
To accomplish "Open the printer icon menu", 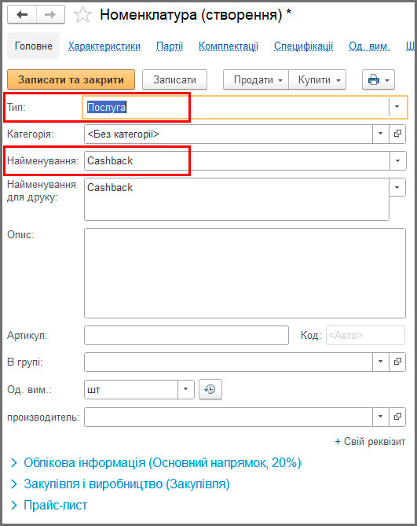I will tap(379, 80).
